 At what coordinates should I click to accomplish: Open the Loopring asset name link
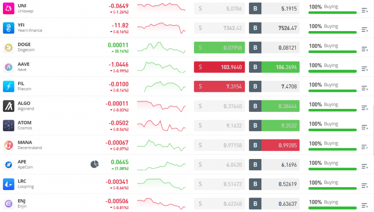26,187
